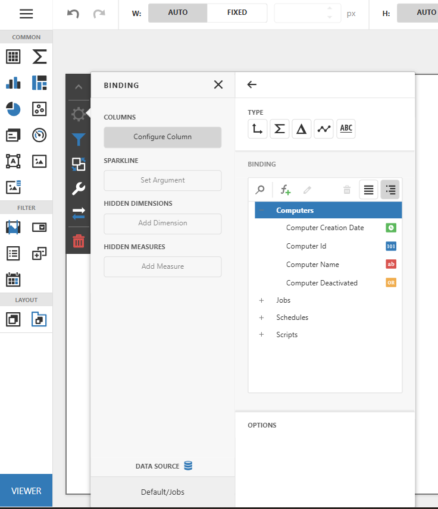Increase width with the stepper up arrow
The width and height of the screenshot is (438, 509).
click(330, 8)
